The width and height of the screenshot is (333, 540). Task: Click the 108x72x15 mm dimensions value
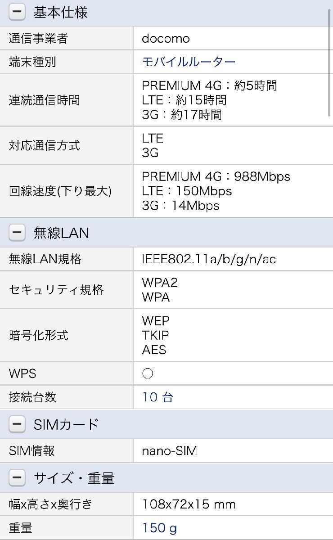(189, 504)
